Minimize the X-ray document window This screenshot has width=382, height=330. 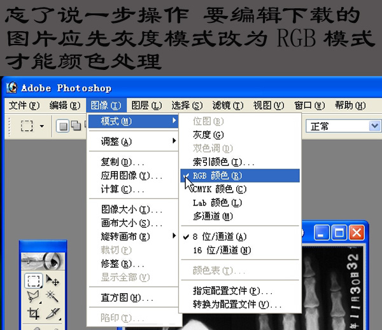[322, 233]
